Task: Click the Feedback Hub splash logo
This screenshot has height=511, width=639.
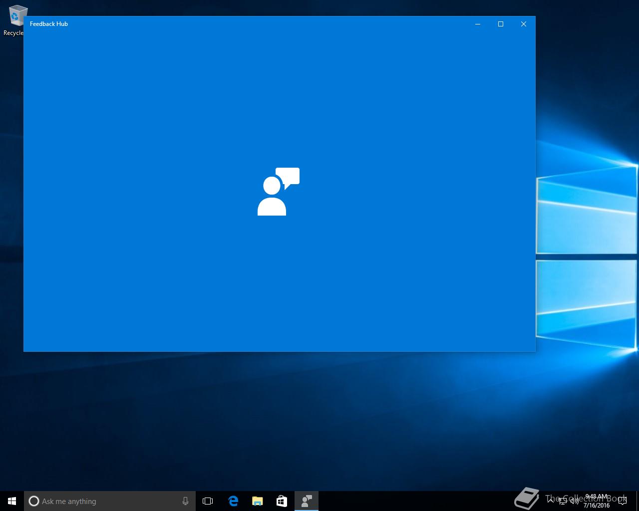Action: (x=279, y=192)
